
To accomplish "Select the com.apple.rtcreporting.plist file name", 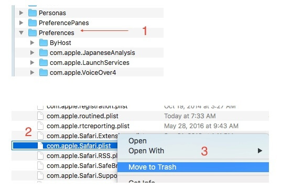I will point(88,126).
